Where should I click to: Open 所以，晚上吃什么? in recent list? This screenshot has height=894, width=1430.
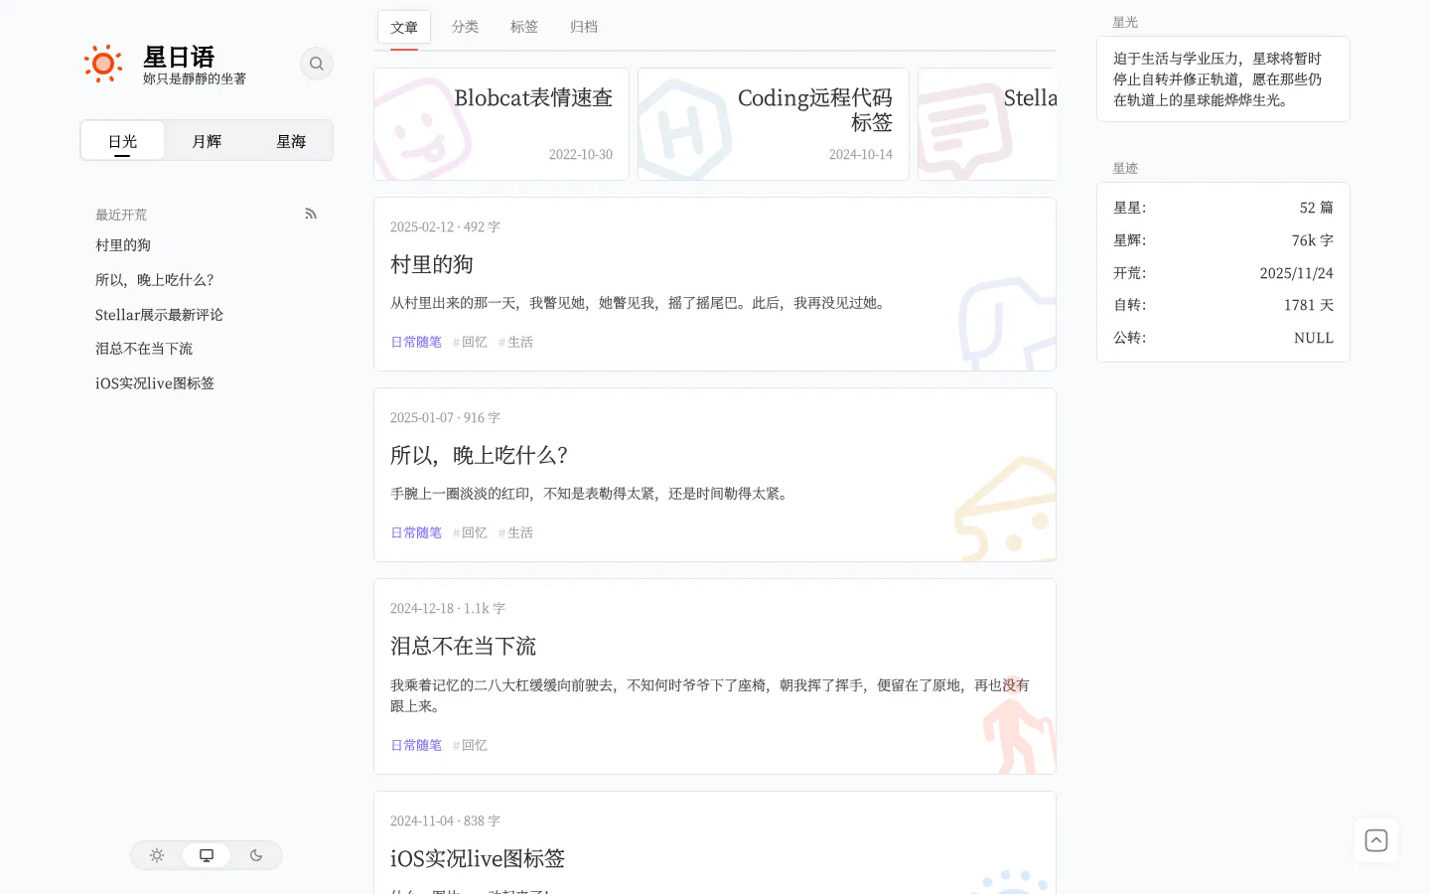coord(155,280)
